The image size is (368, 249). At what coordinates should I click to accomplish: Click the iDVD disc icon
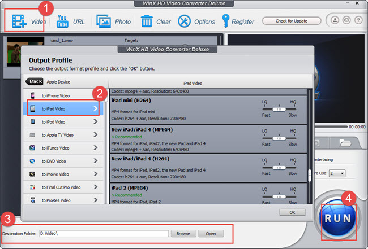(32, 161)
